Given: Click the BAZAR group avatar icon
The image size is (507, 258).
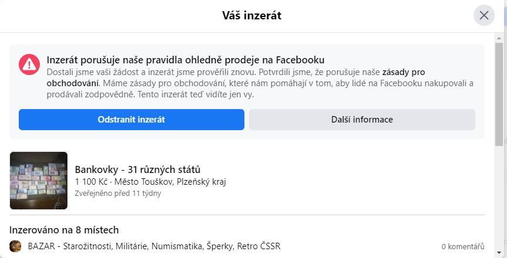Looking at the screenshot, I should (16, 246).
